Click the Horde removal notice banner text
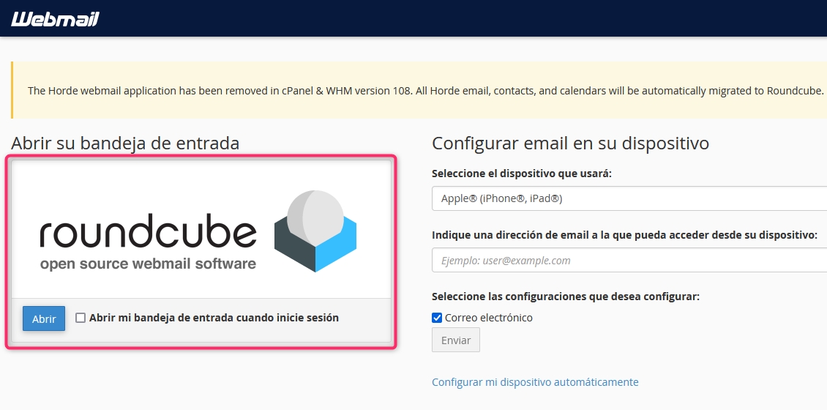This screenshot has height=410, width=827. [424, 91]
